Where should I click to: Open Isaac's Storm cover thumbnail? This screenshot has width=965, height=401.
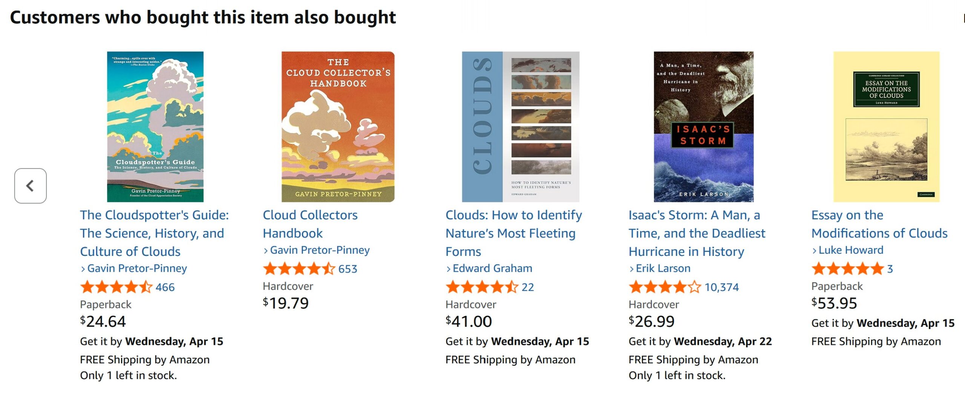703,127
